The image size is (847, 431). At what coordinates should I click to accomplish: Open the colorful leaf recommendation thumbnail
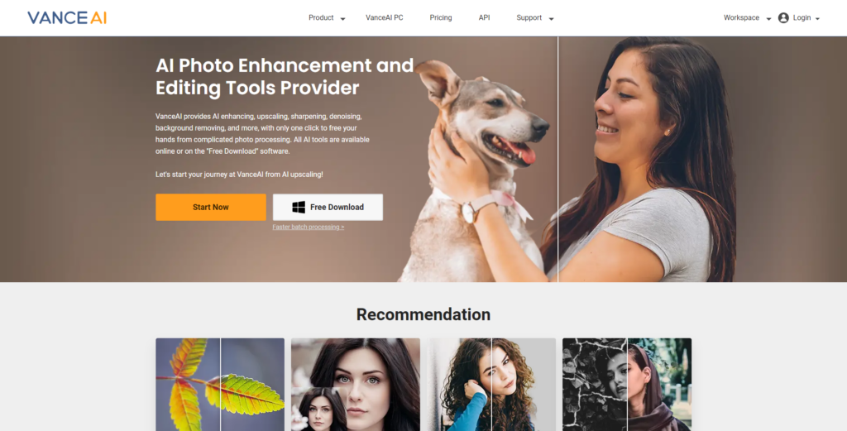220,385
